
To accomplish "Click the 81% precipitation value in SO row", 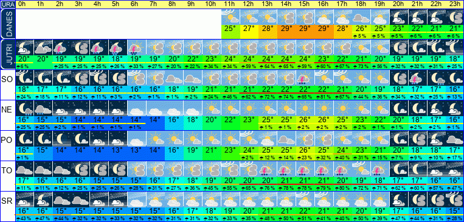I will (x=324, y=97).
